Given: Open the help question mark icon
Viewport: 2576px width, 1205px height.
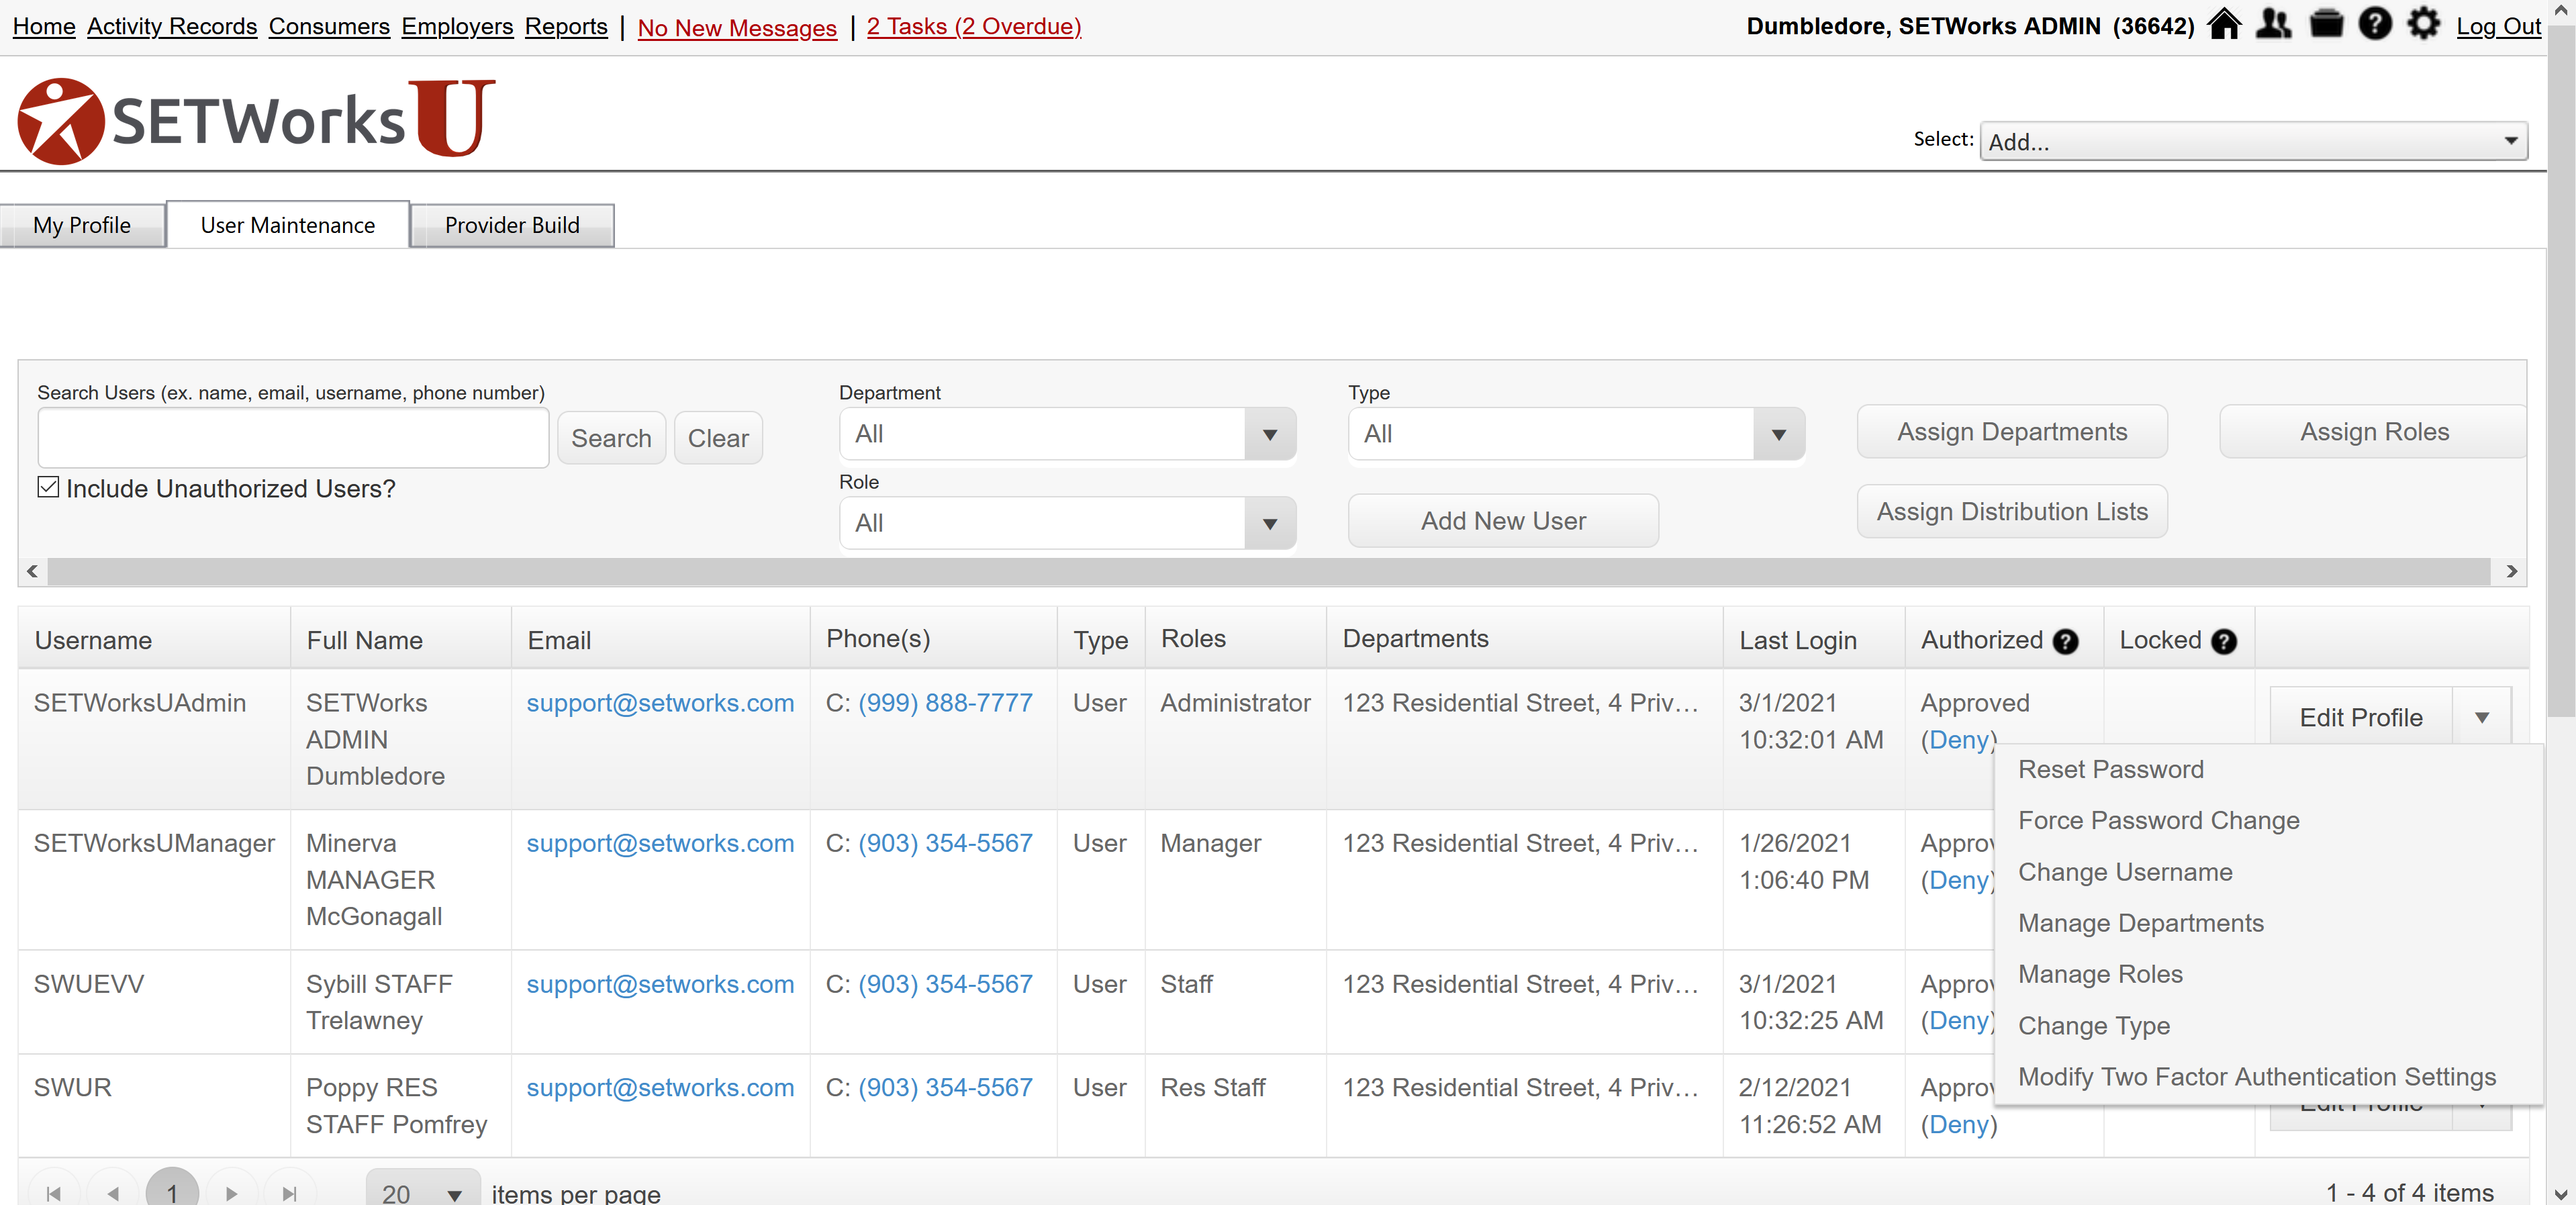Looking at the screenshot, I should pos(2374,24).
